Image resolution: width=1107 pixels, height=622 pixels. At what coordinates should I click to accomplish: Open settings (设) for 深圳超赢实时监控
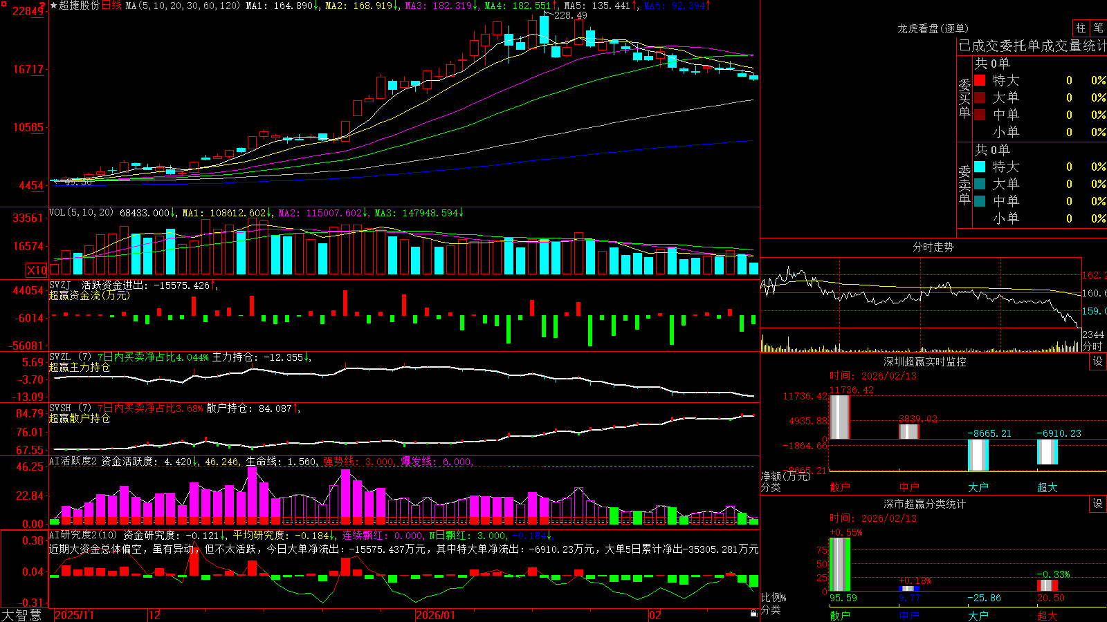pyautogui.click(x=1098, y=361)
